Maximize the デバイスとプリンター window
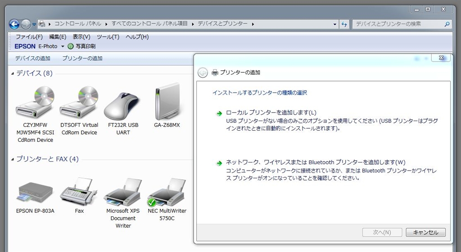Screen dimensions: 461x252 (x=428, y=10)
